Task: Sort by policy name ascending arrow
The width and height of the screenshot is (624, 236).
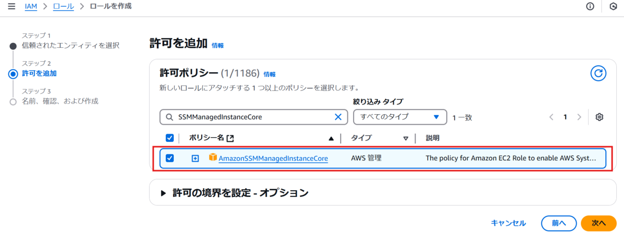Action: (331, 138)
